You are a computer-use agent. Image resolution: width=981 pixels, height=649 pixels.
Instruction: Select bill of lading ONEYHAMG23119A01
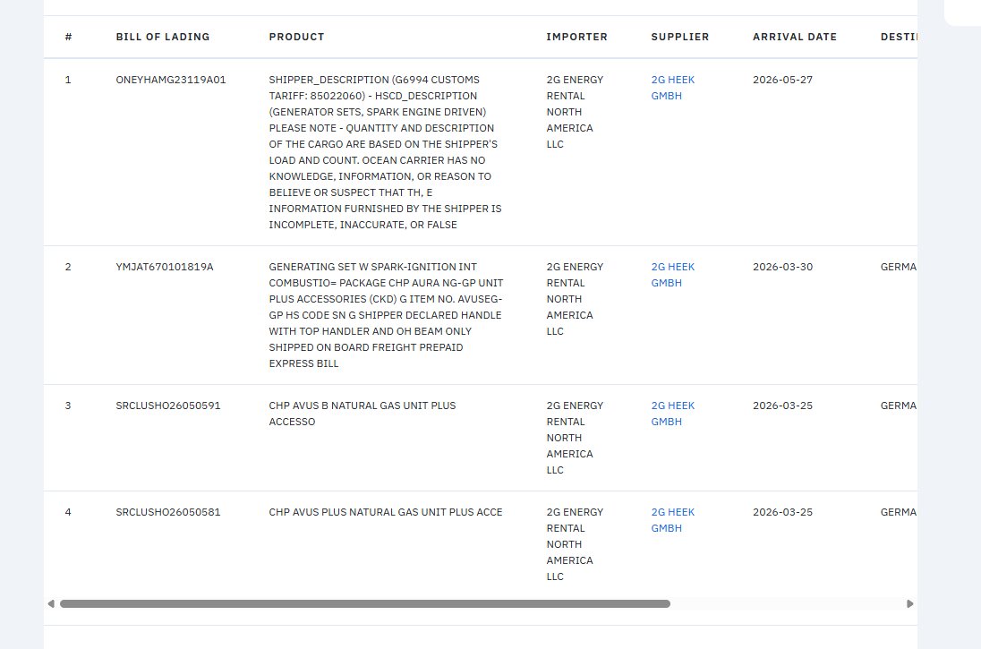[171, 80]
